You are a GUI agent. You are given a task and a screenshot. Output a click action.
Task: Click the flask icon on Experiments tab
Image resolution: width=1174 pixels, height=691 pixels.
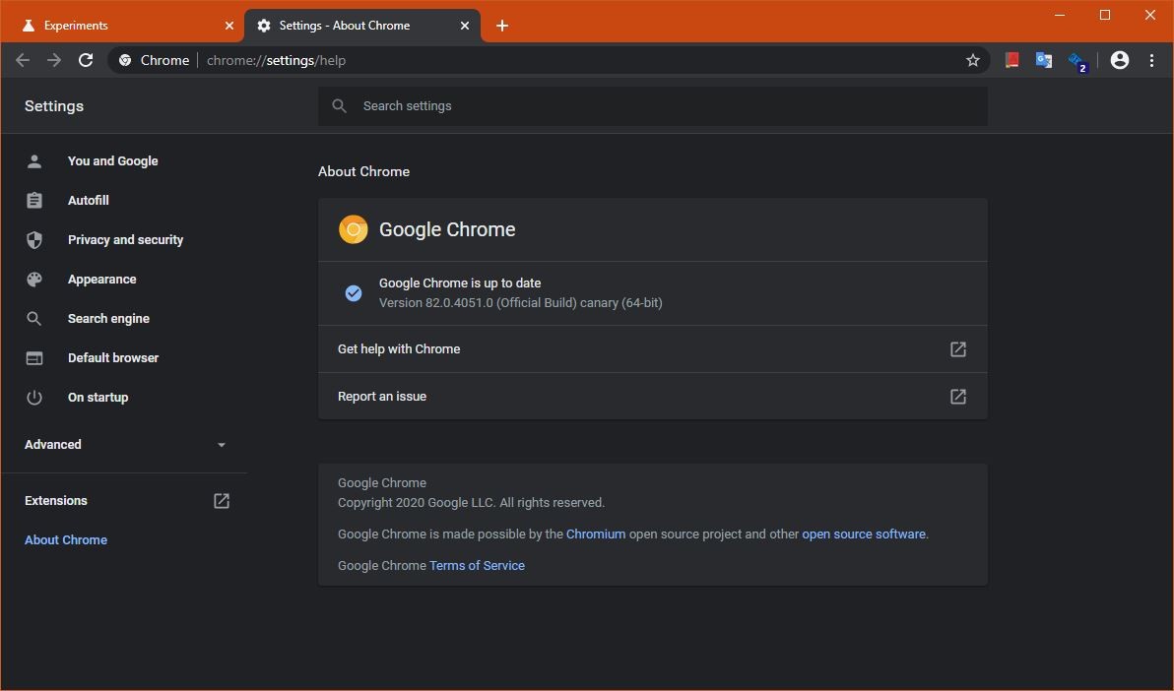click(29, 26)
